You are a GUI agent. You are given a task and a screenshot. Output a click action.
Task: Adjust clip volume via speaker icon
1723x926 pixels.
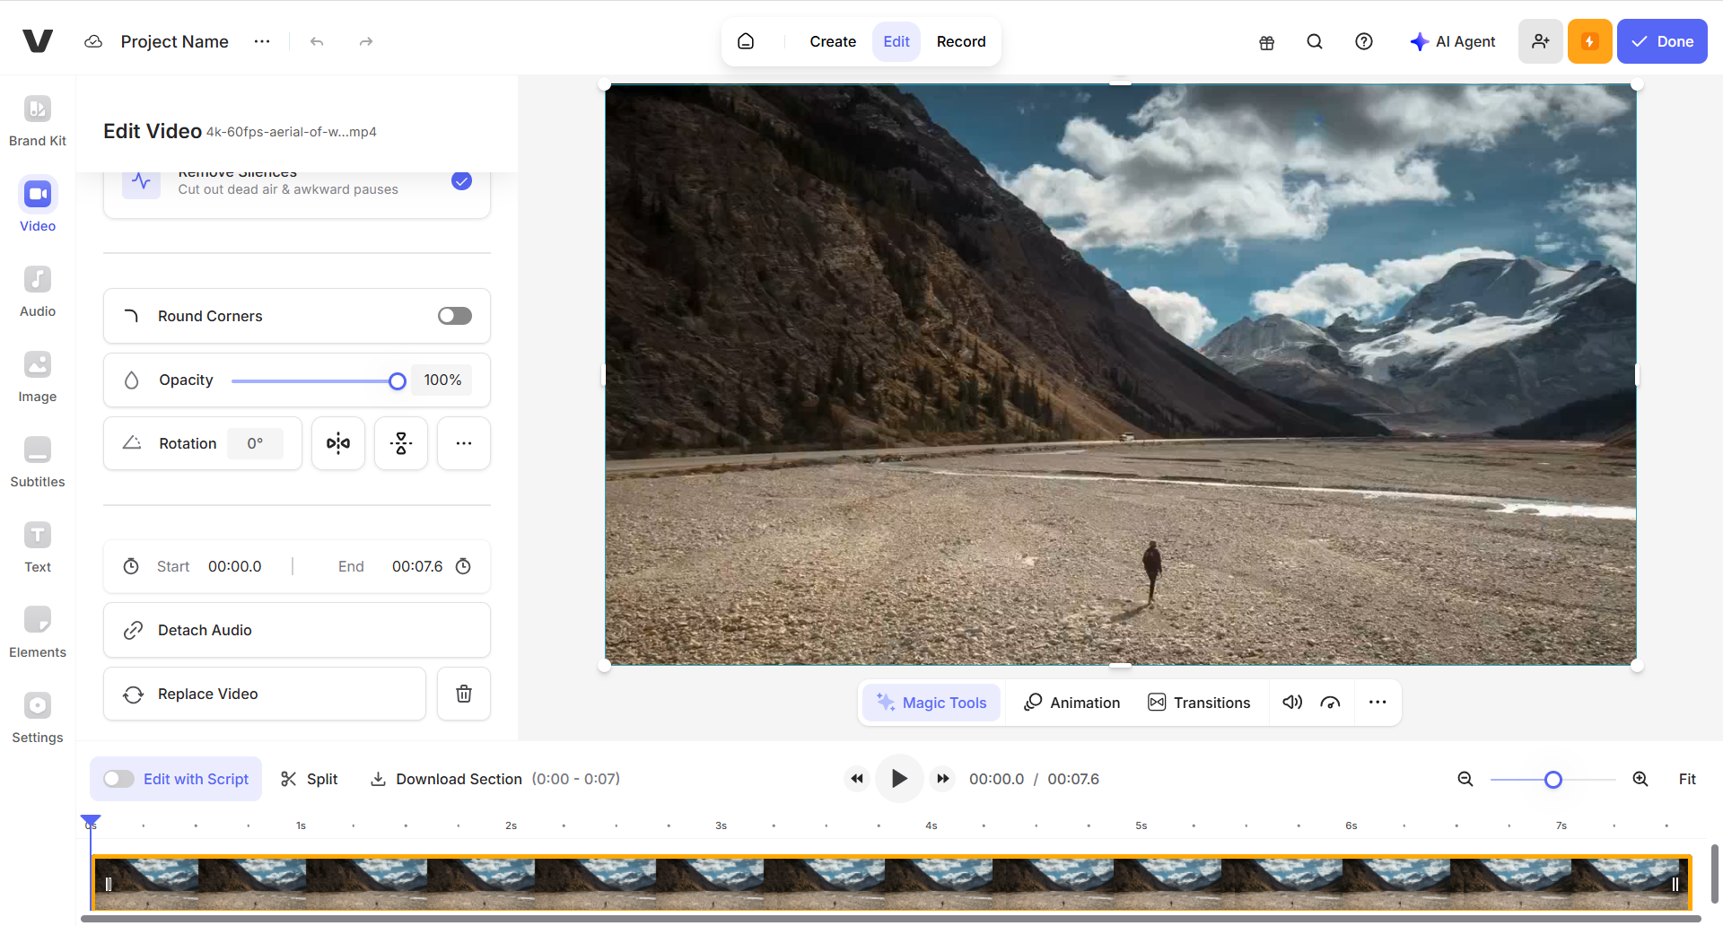tap(1291, 703)
